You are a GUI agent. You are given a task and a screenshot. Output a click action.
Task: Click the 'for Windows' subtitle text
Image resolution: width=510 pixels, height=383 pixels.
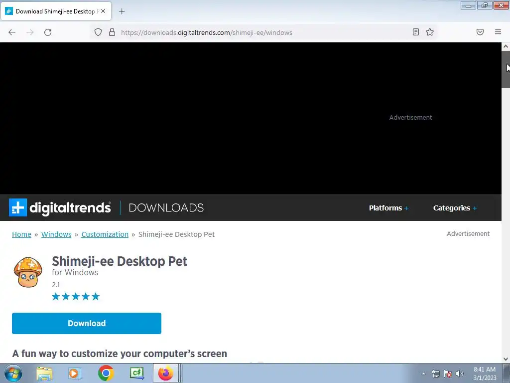tap(75, 273)
